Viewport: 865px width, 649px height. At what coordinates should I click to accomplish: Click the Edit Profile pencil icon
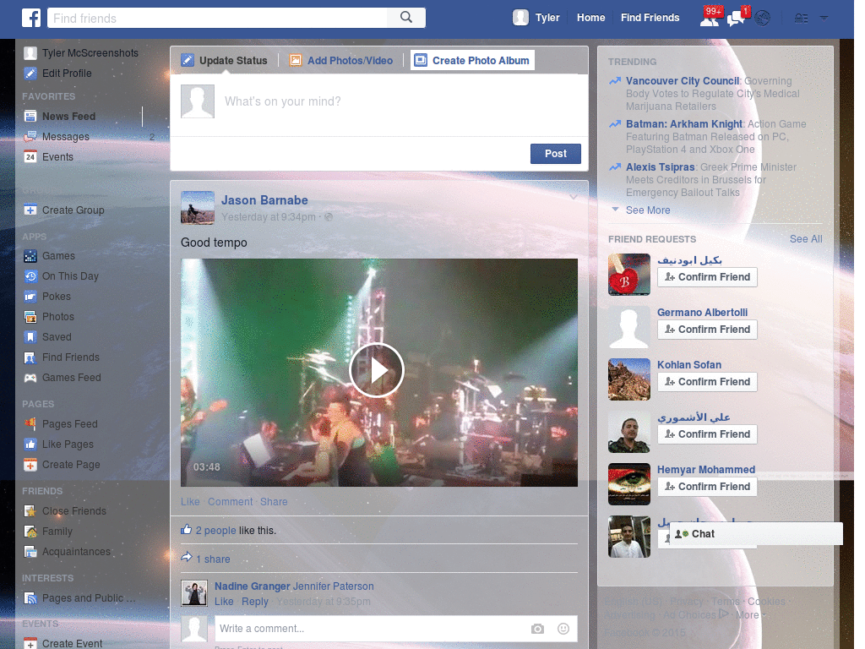click(30, 74)
